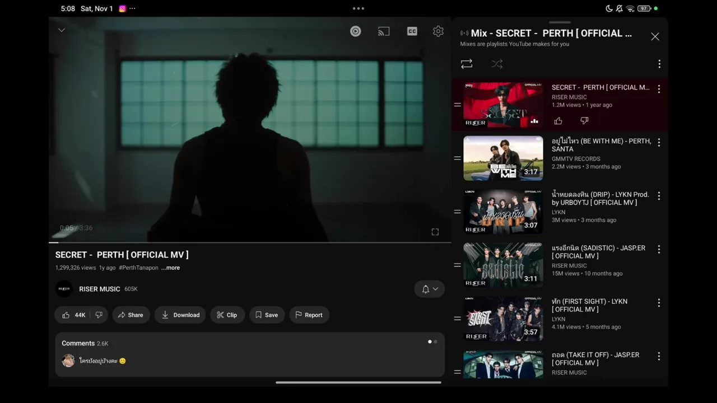
Task: Toggle loop playlist in the Mix
Action: (x=467, y=64)
